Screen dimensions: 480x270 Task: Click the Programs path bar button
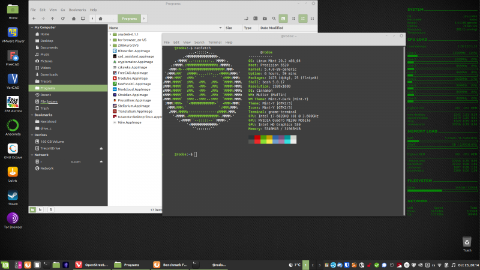(129, 19)
